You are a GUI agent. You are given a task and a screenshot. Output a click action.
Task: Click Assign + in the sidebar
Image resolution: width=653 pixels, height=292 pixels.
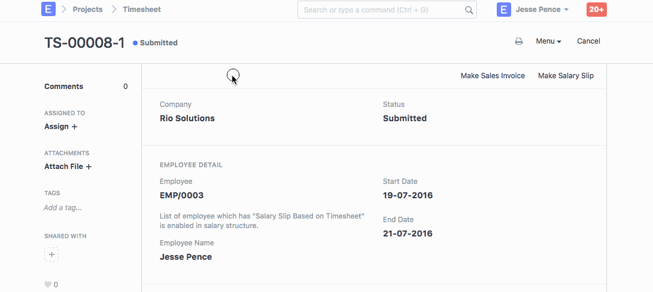tap(61, 127)
